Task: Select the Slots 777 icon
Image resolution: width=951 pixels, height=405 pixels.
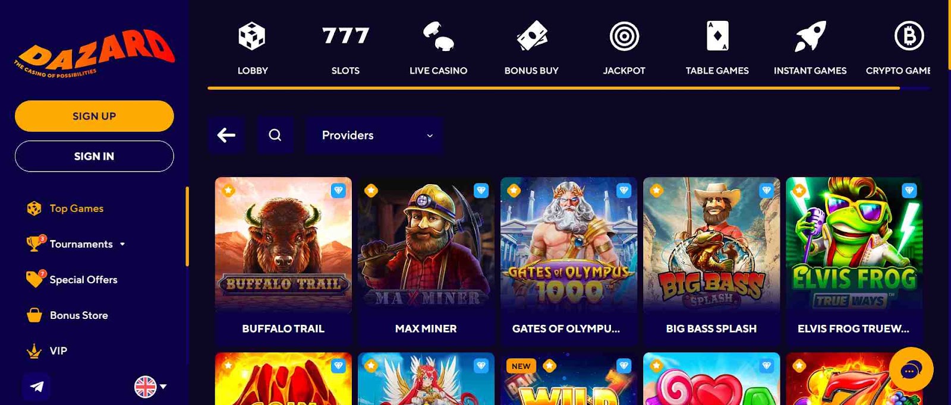Action: [x=345, y=36]
